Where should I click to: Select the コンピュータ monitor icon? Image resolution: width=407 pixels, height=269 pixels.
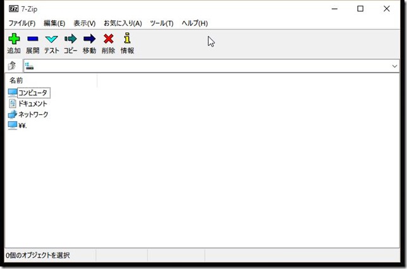coord(13,93)
